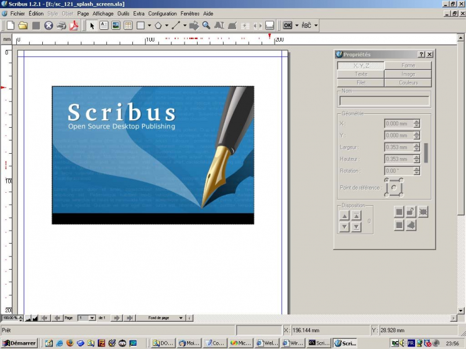Open Firefox from the quick launch bar

[x=70, y=343]
